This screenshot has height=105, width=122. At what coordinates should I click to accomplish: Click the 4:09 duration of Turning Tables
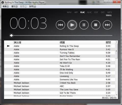point(108,53)
